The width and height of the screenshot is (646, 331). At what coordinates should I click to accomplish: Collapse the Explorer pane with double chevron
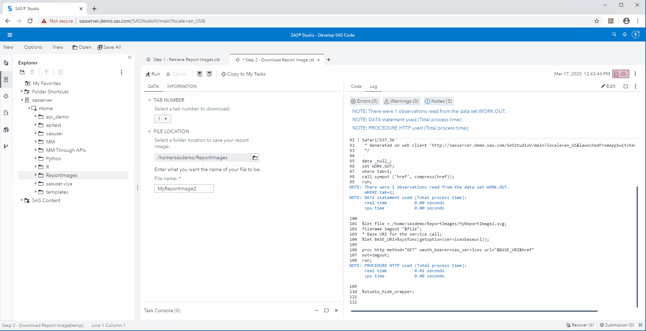130,57
